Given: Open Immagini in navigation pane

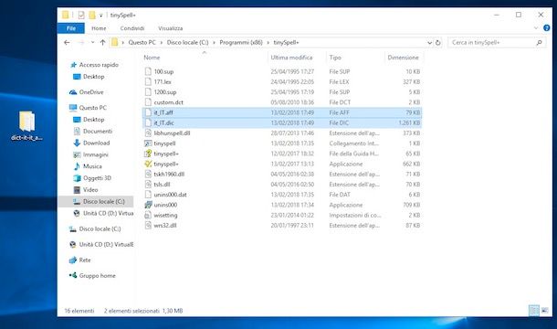Looking at the screenshot, I should coord(96,154).
